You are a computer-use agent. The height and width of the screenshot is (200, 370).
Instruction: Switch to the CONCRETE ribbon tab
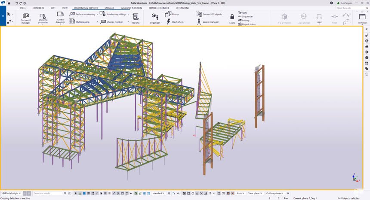(x=38, y=8)
